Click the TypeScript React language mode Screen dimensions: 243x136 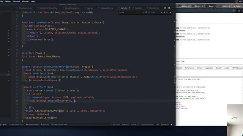tap(147, 125)
